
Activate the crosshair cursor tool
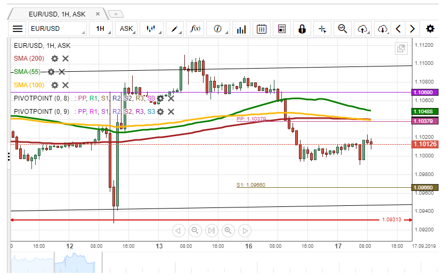(322, 29)
